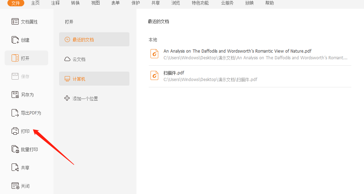Open the 注释 annotation tab
Viewport: 364px width, 194px height.
pos(55,3)
